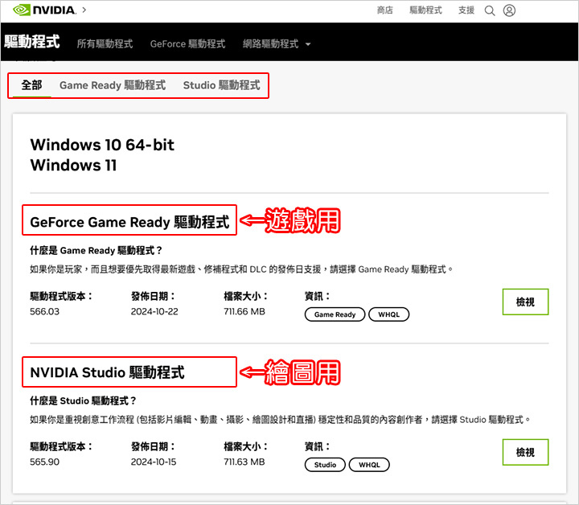Click the Studio info tag
The width and height of the screenshot is (579, 505).
pos(325,465)
